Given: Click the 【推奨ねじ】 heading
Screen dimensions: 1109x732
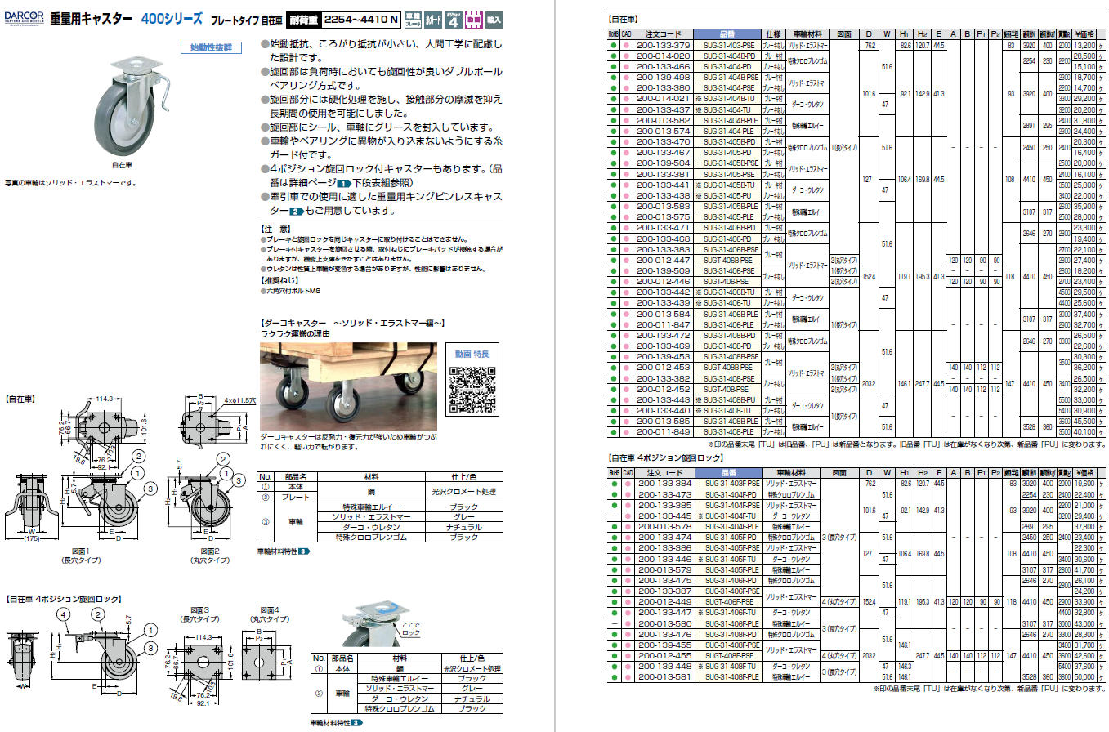Looking at the screenshot, I should coord(279,280).
